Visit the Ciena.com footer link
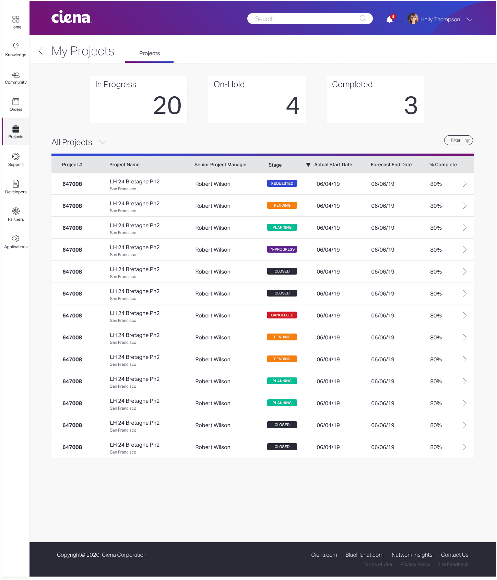497x580 pixels. tap(324, 555)
